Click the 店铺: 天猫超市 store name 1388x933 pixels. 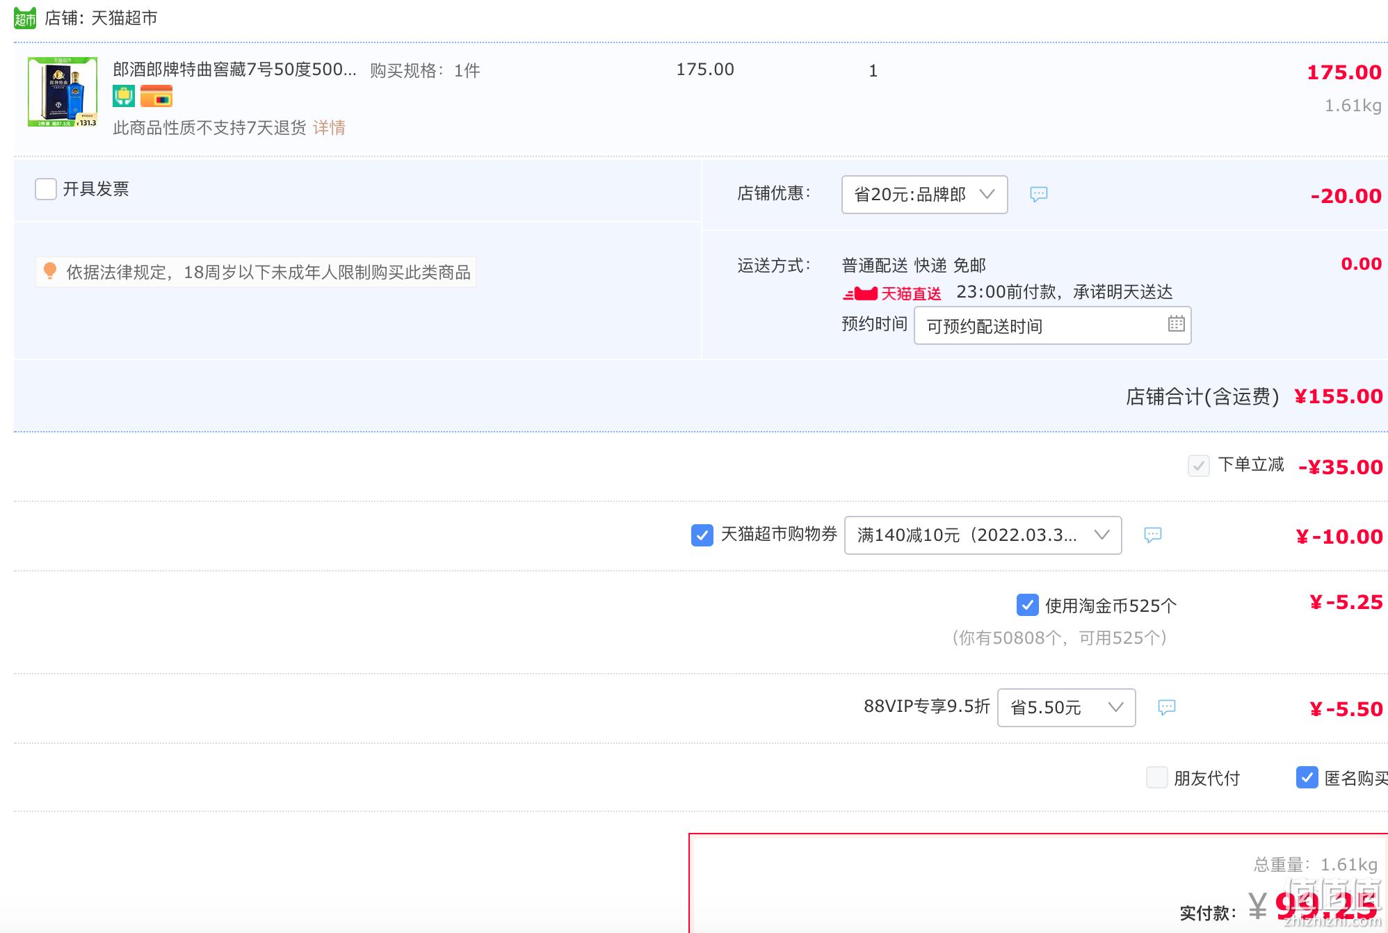[x=101, y=18]
